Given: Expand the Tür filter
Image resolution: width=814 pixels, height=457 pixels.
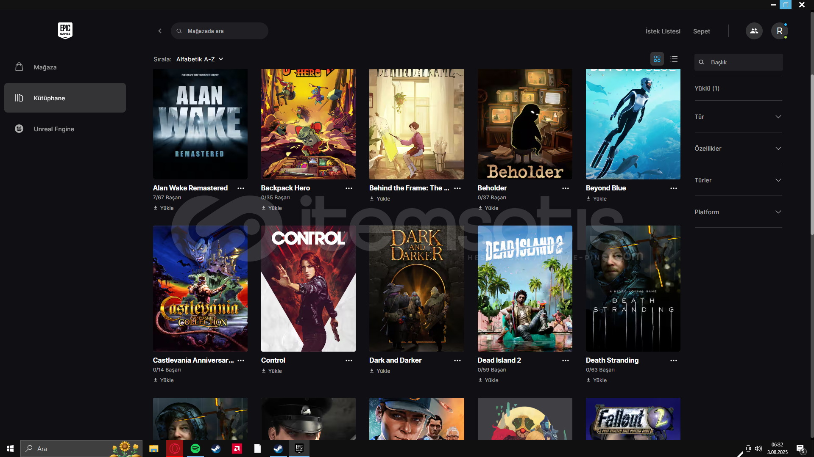Looking at the screenshot, I should point(738,117).
